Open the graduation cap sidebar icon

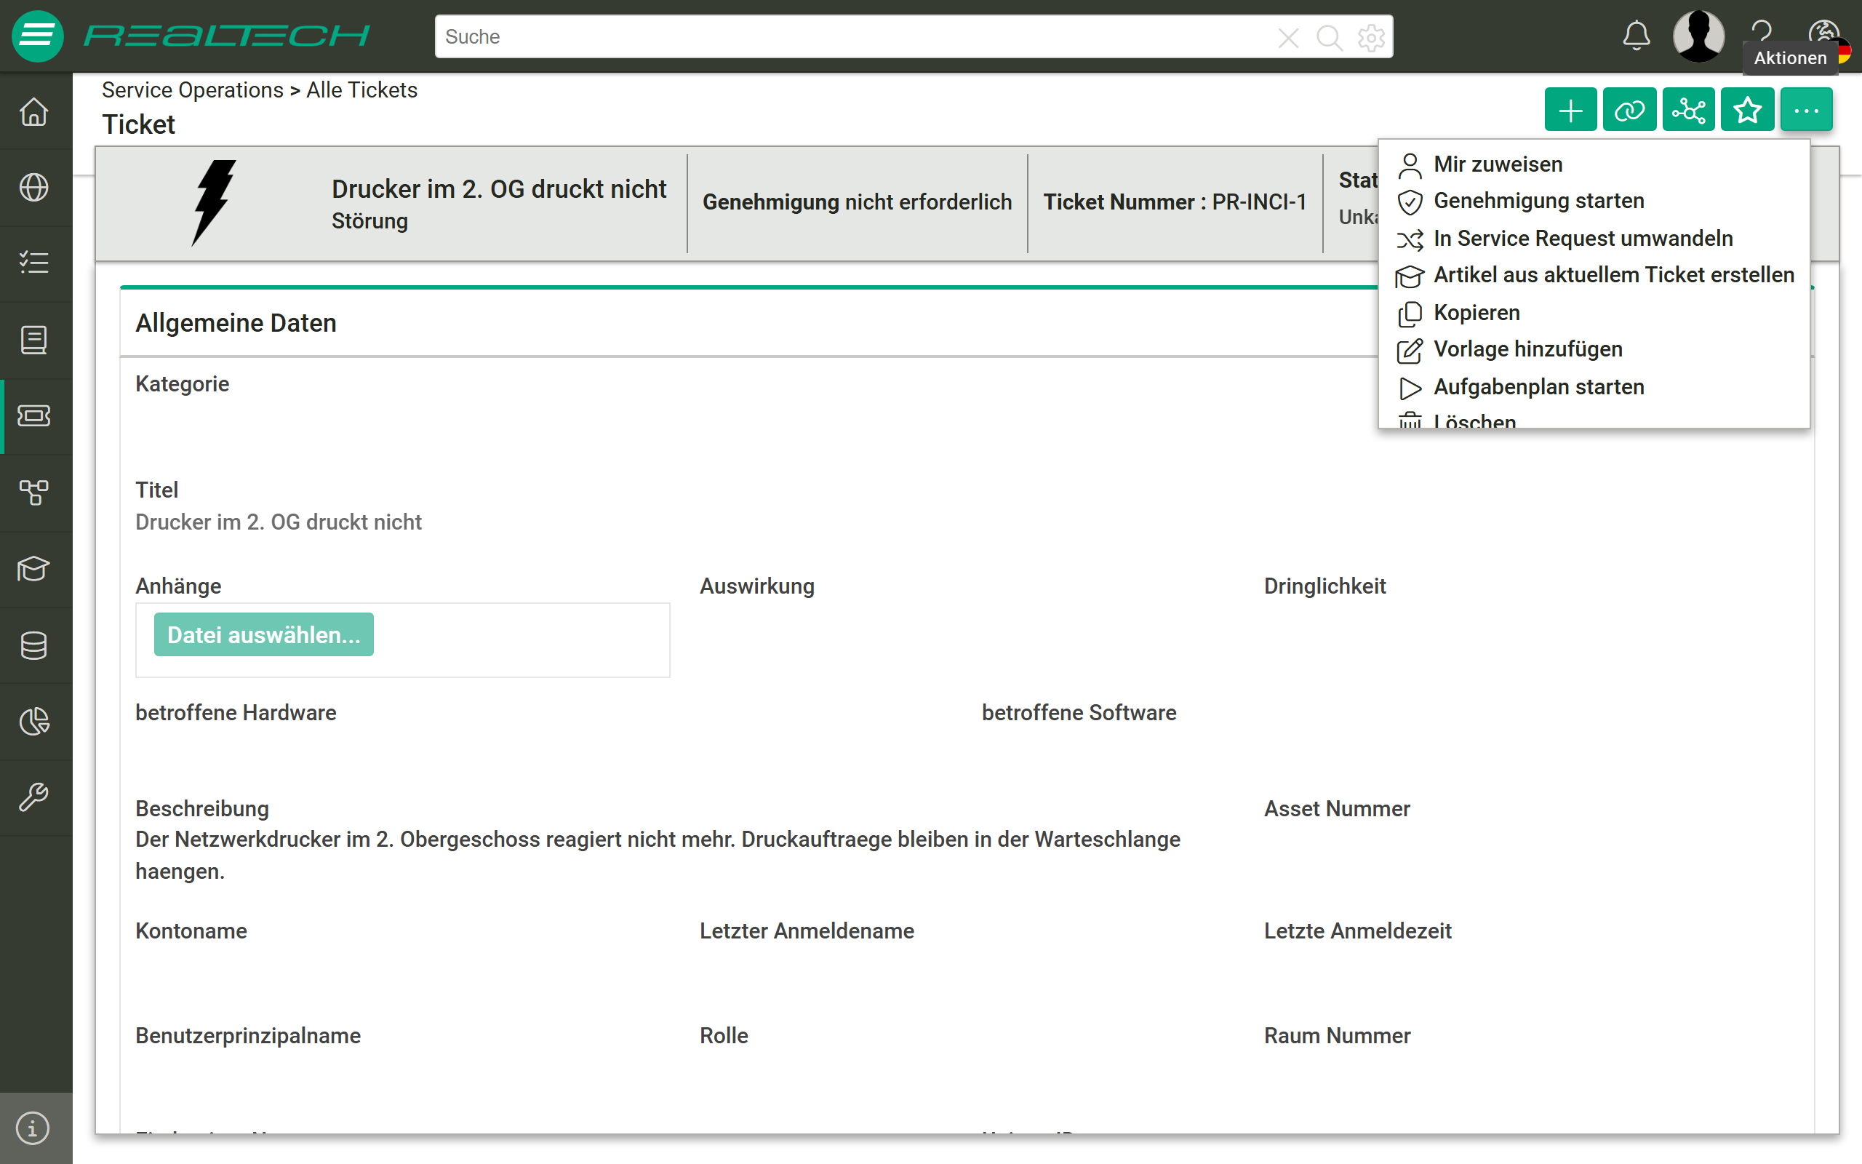35,569
